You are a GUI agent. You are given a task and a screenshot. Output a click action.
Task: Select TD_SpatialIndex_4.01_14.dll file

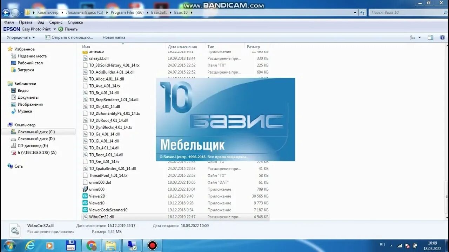tap(112, 169)
